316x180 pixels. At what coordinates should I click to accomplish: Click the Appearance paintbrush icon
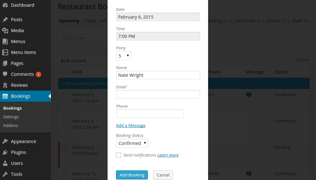[x=5, y=141]
